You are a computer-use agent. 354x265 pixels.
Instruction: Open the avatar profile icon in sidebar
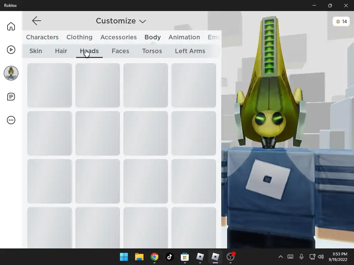click(x=11, y=73)
